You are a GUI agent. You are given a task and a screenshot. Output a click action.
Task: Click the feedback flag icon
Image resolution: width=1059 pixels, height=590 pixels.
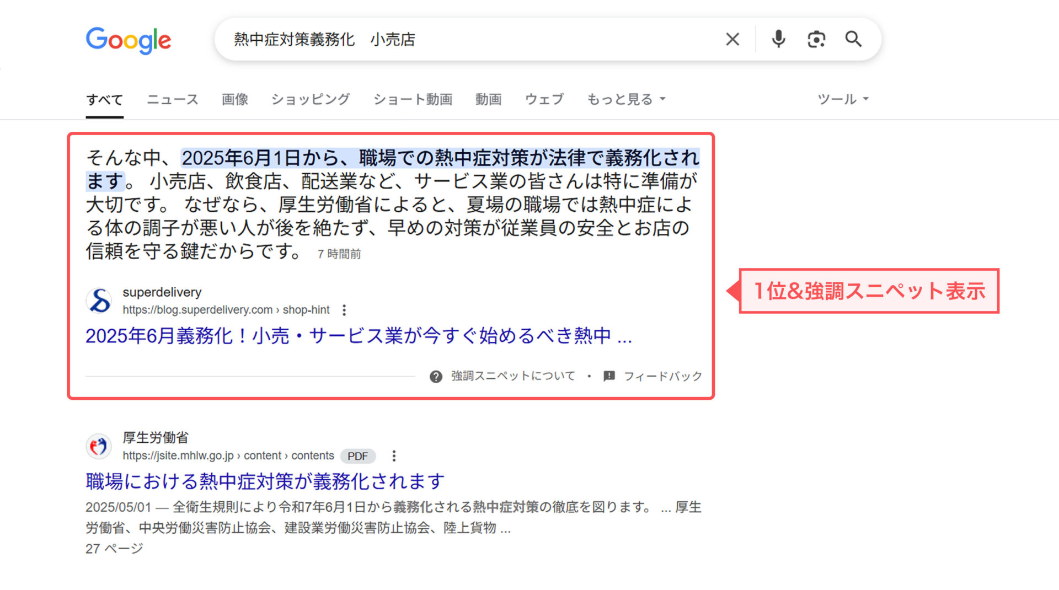click(609, 376)
